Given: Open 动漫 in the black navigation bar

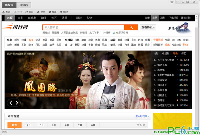Looking at the screenshot, I should click(x=44, y=18).
